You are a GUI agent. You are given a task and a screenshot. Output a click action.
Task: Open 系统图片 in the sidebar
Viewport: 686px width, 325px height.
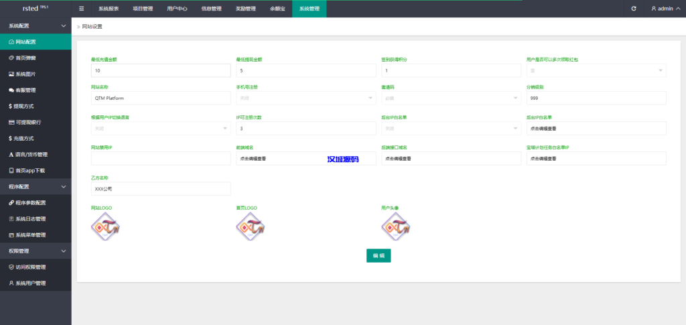(x=26, y=74)
